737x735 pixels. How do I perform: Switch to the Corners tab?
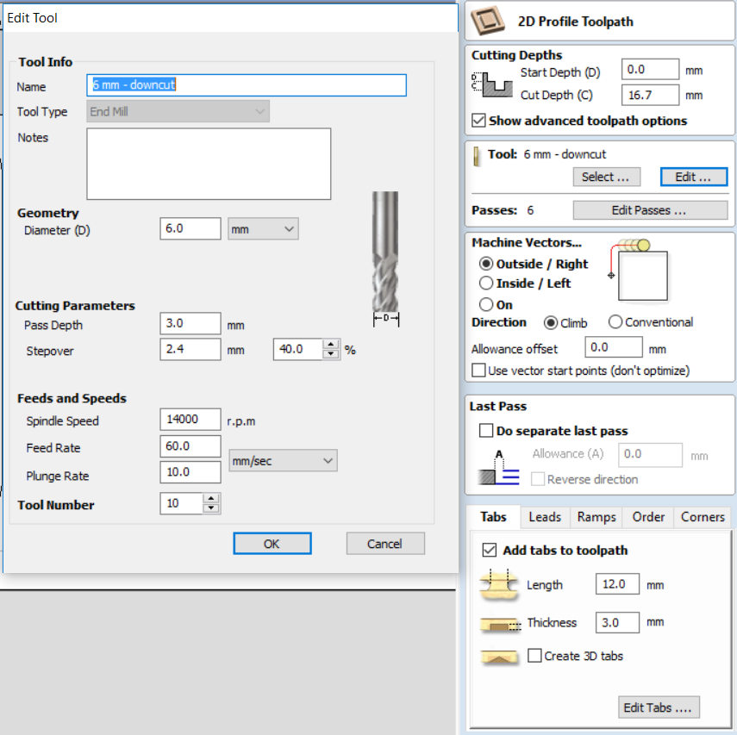[x=703, y=517]
